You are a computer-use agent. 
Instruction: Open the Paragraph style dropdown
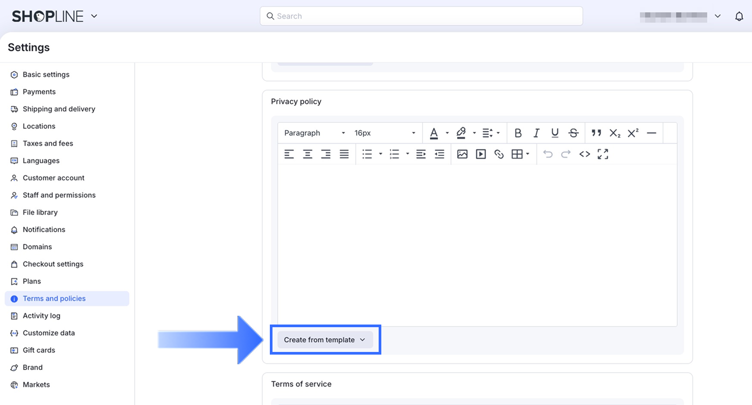click(315, 133)
